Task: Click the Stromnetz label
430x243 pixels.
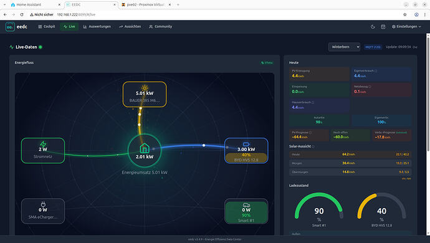Action: [43, 156]
